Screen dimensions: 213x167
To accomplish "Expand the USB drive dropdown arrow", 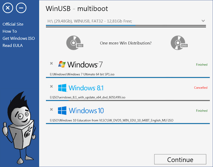I will (203, 21).
